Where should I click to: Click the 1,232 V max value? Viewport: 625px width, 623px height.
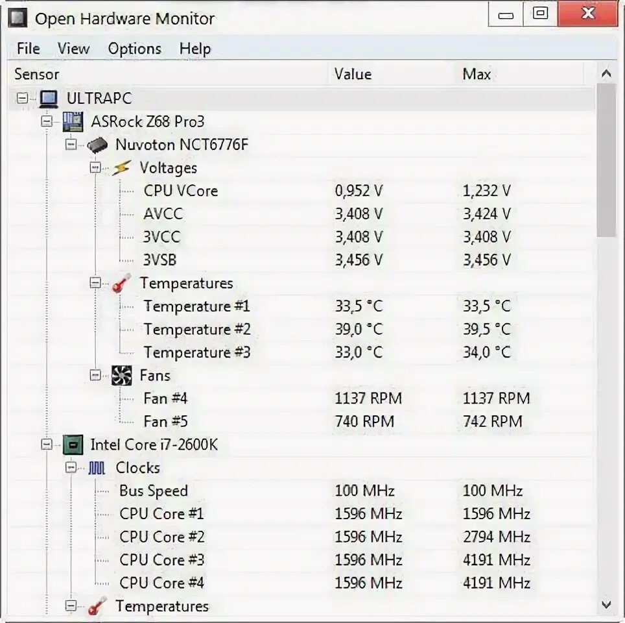click(x=486, y=191)
